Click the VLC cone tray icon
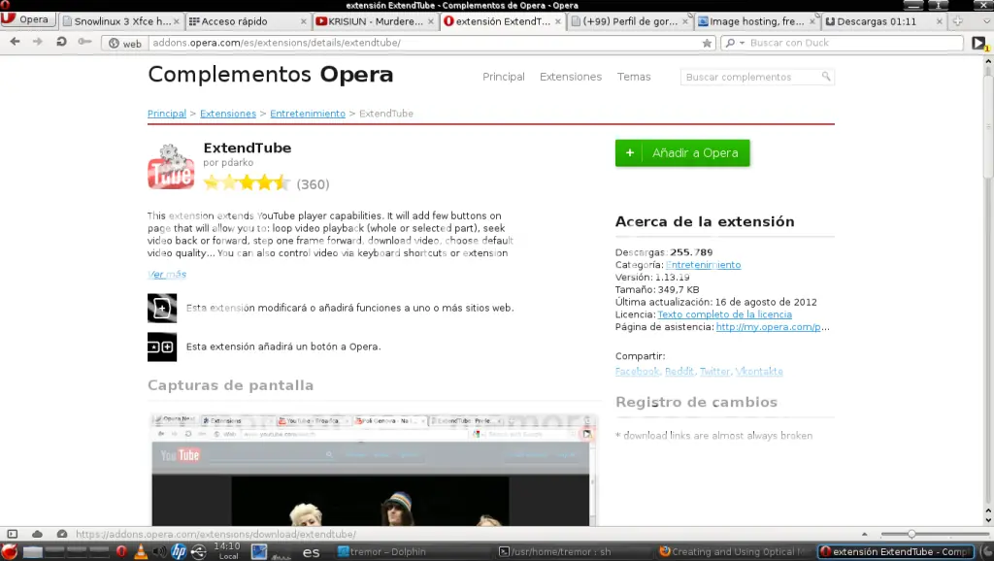This screenshot has width=994, height=561. coord(140,551)
